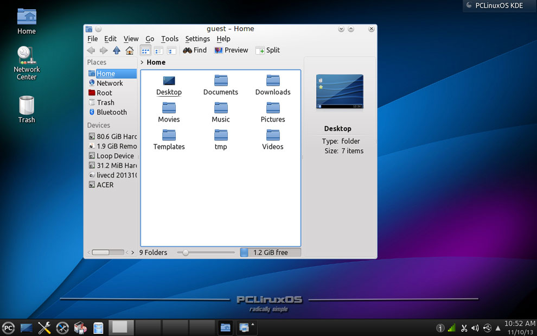This screenshot has height=336, width=537.
Task: Toggle Split view in the toolbar
Action: (267, 50)
